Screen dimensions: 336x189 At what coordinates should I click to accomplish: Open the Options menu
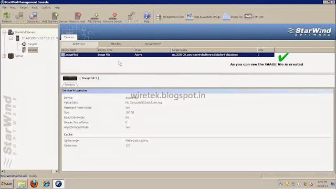[x=46, y=7]
